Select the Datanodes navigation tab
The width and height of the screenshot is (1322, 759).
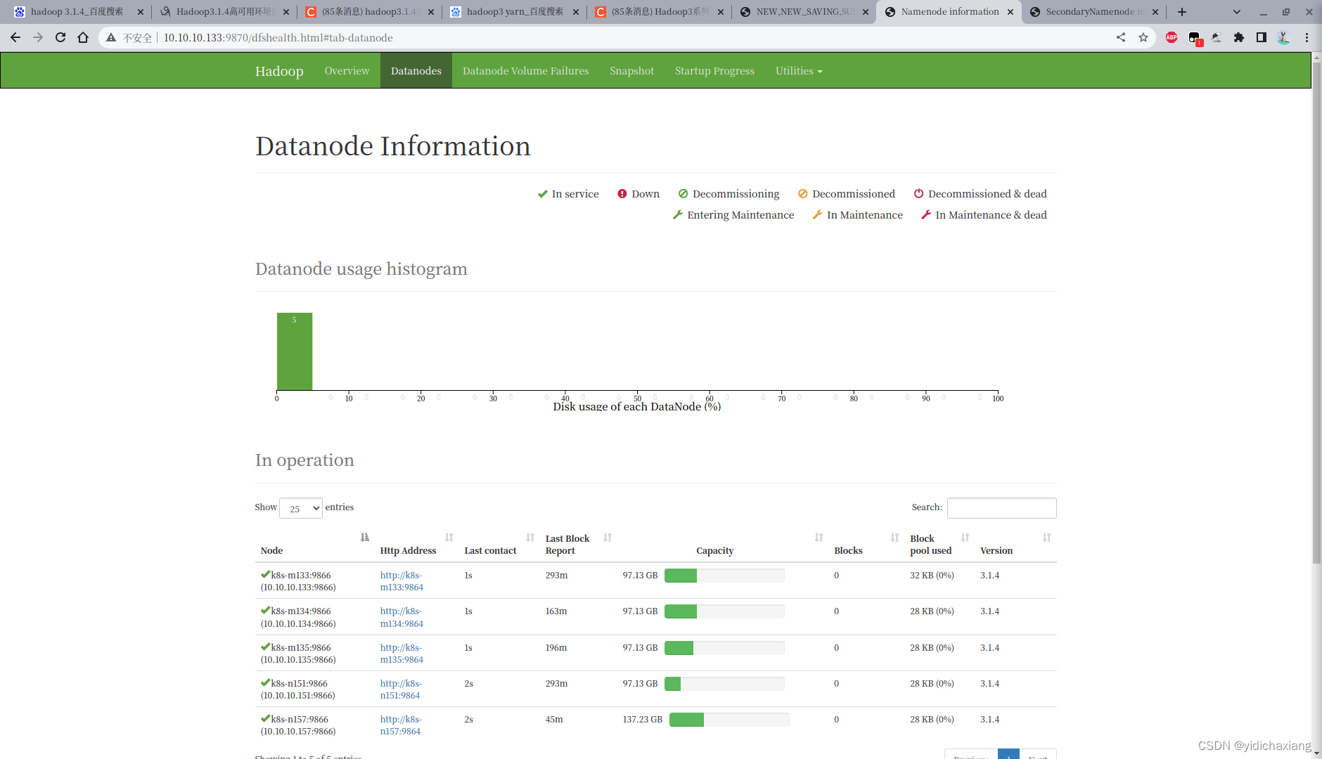(x=416, y=71)
